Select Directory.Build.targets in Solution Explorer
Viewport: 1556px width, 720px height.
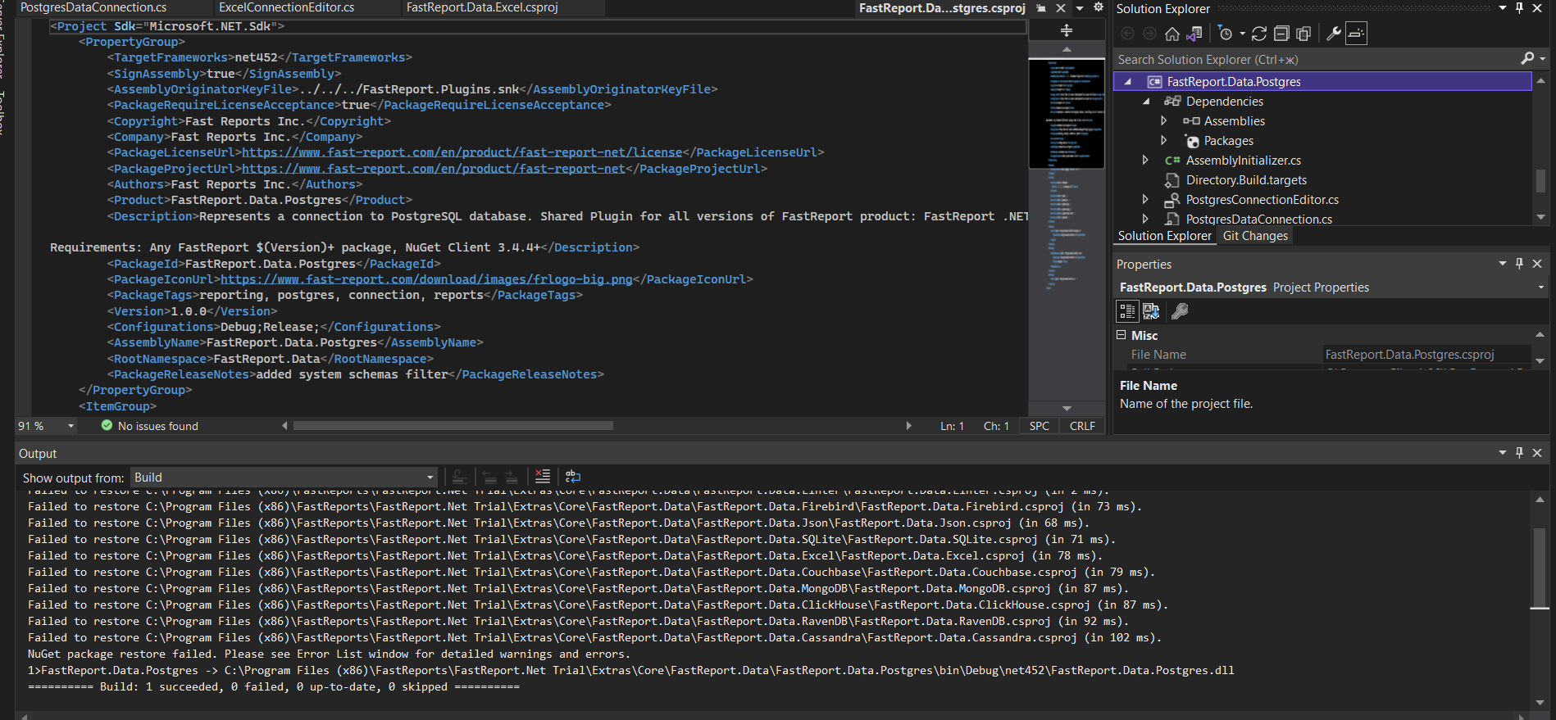[x=1246, y=180]
